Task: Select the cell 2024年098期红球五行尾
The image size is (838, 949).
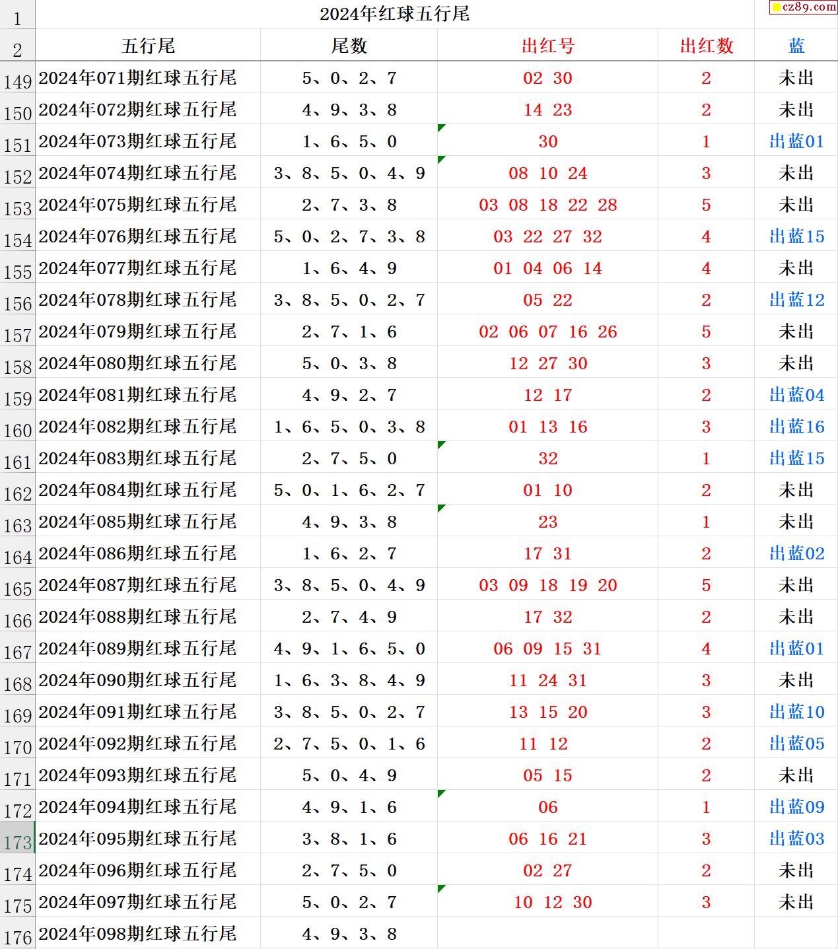Action: click(x=137, y=933)
